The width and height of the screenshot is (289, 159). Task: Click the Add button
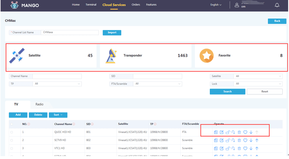(x=18, y=115)
